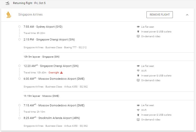This screenshot has height=132, width=196.
Task: Click On-demand video label for the Moscow to Stockholm leg
Action: (151, 120)
